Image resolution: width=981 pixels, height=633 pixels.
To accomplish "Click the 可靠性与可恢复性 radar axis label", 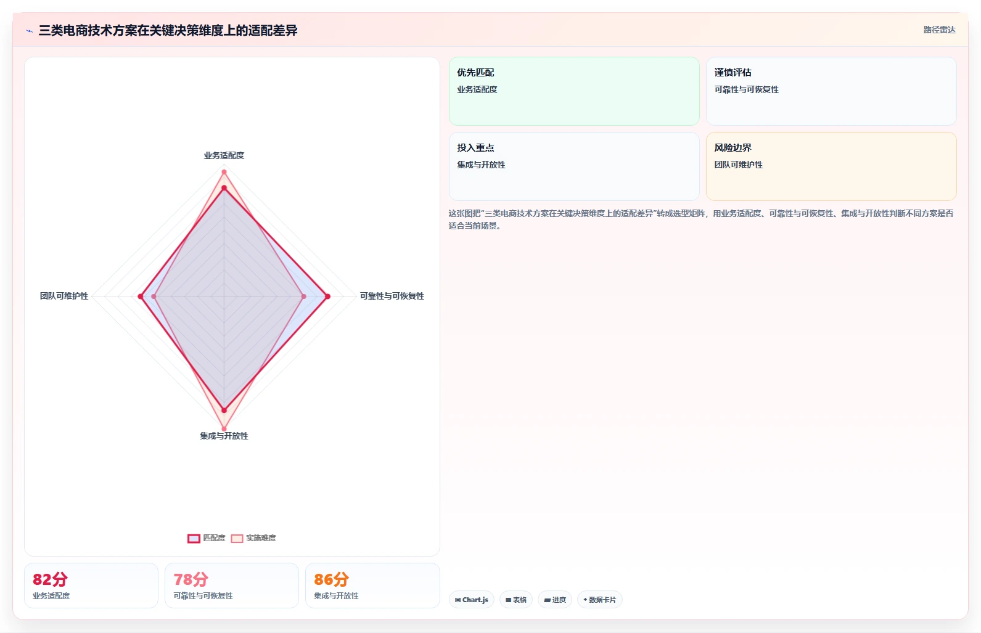I will pyautogui.click(x=392, y=296).
